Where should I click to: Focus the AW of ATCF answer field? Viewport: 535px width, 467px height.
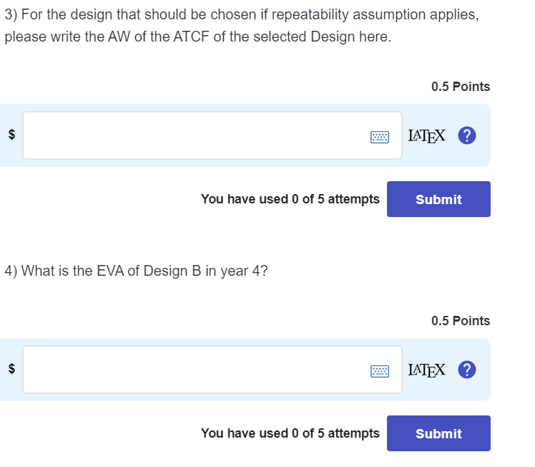[x=195, y=135]
